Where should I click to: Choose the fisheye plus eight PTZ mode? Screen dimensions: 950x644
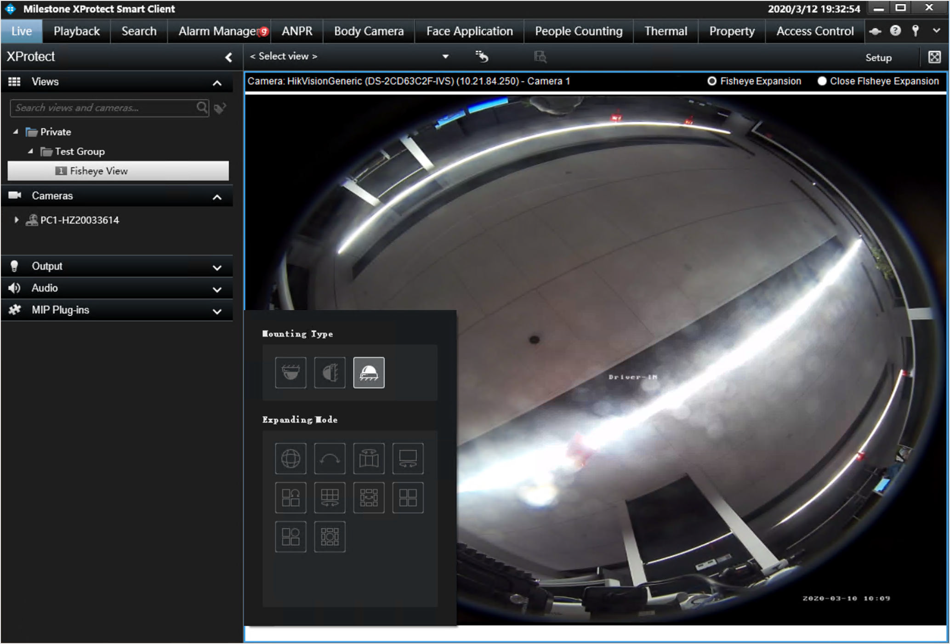tap(330, 536)
